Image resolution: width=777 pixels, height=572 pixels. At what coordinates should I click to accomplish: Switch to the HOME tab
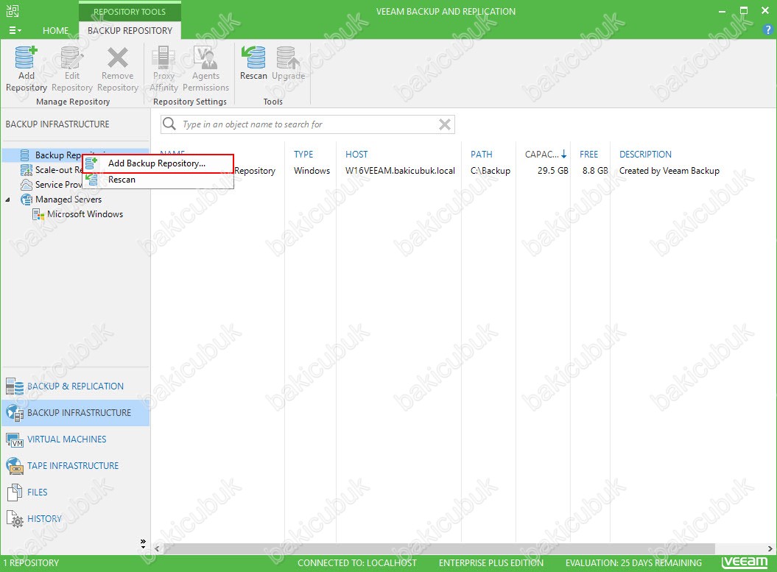tap(55, 30)
